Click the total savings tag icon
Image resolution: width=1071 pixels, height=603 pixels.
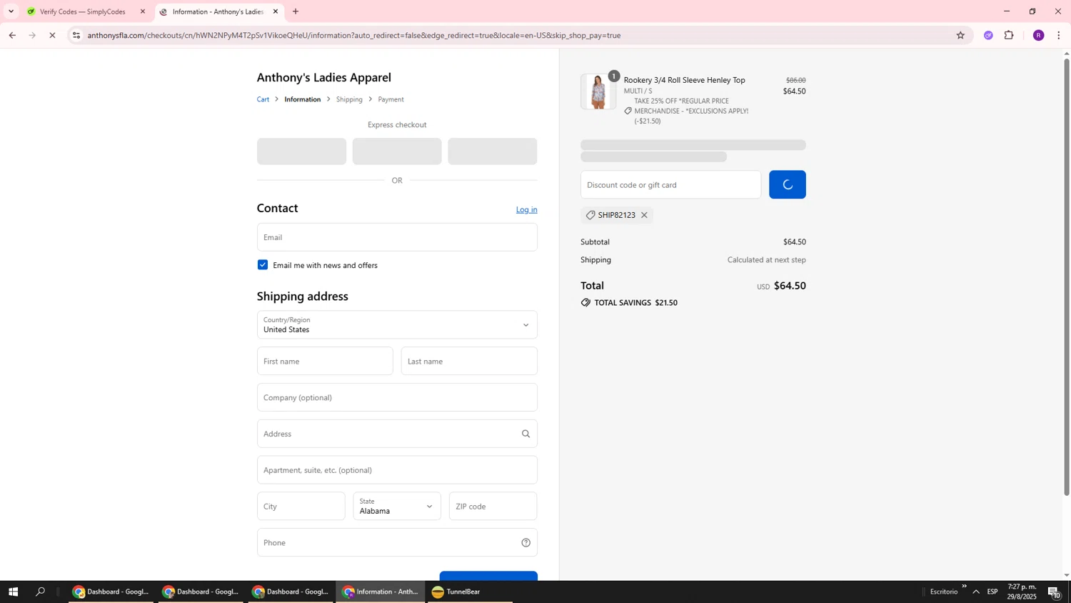pyautogui.click(x=585, y=303)
